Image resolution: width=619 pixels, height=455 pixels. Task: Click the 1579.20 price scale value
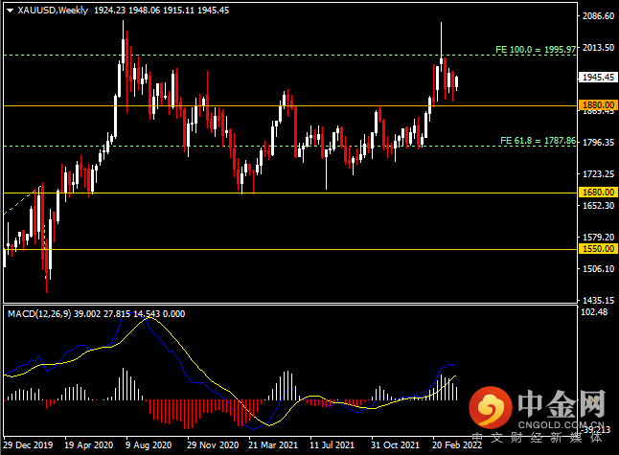click(x=599, y=238)
